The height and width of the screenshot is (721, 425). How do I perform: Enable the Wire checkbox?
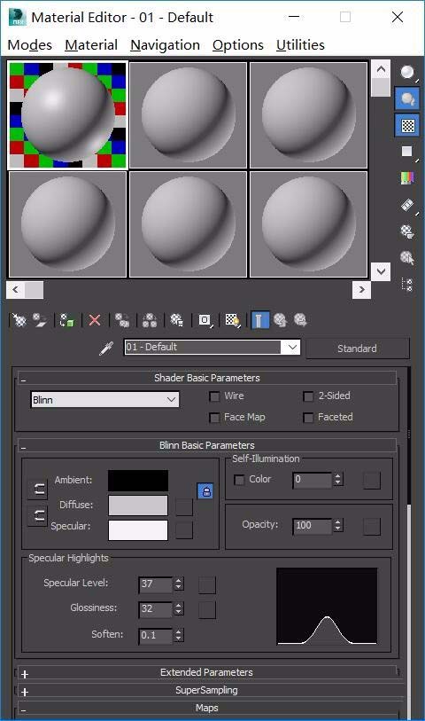point(214,396)
